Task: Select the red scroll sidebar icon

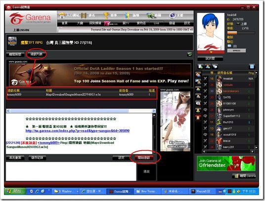Action: click(x=198, y=118)
